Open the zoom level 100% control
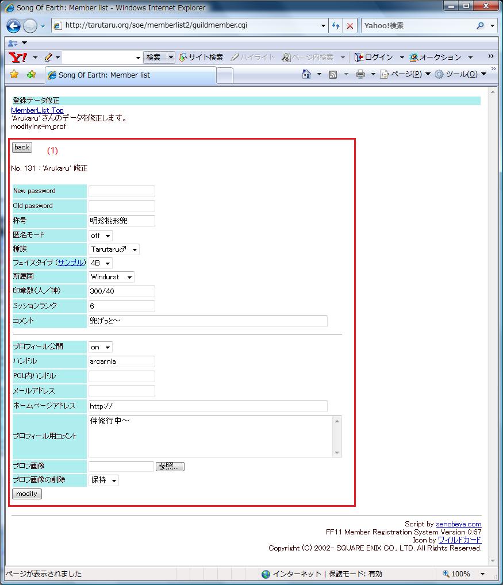Viewport: 503px width, 585px height. (462, 574)
